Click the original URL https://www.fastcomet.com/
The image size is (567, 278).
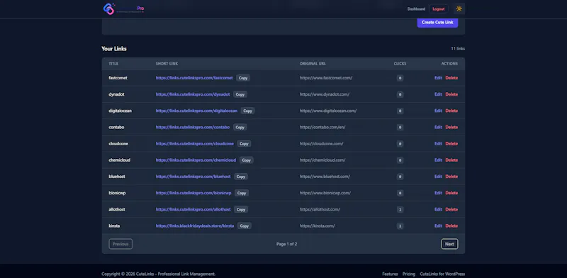[x=326, y=78]
